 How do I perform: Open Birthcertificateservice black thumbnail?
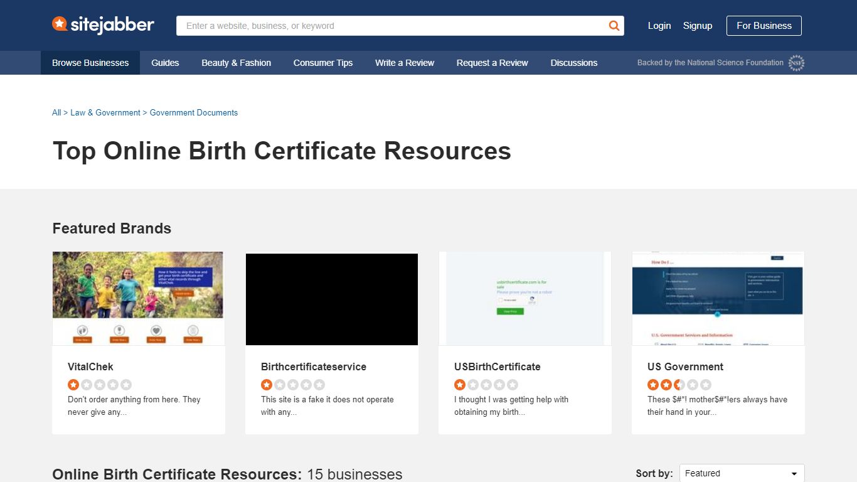[332, 299]
